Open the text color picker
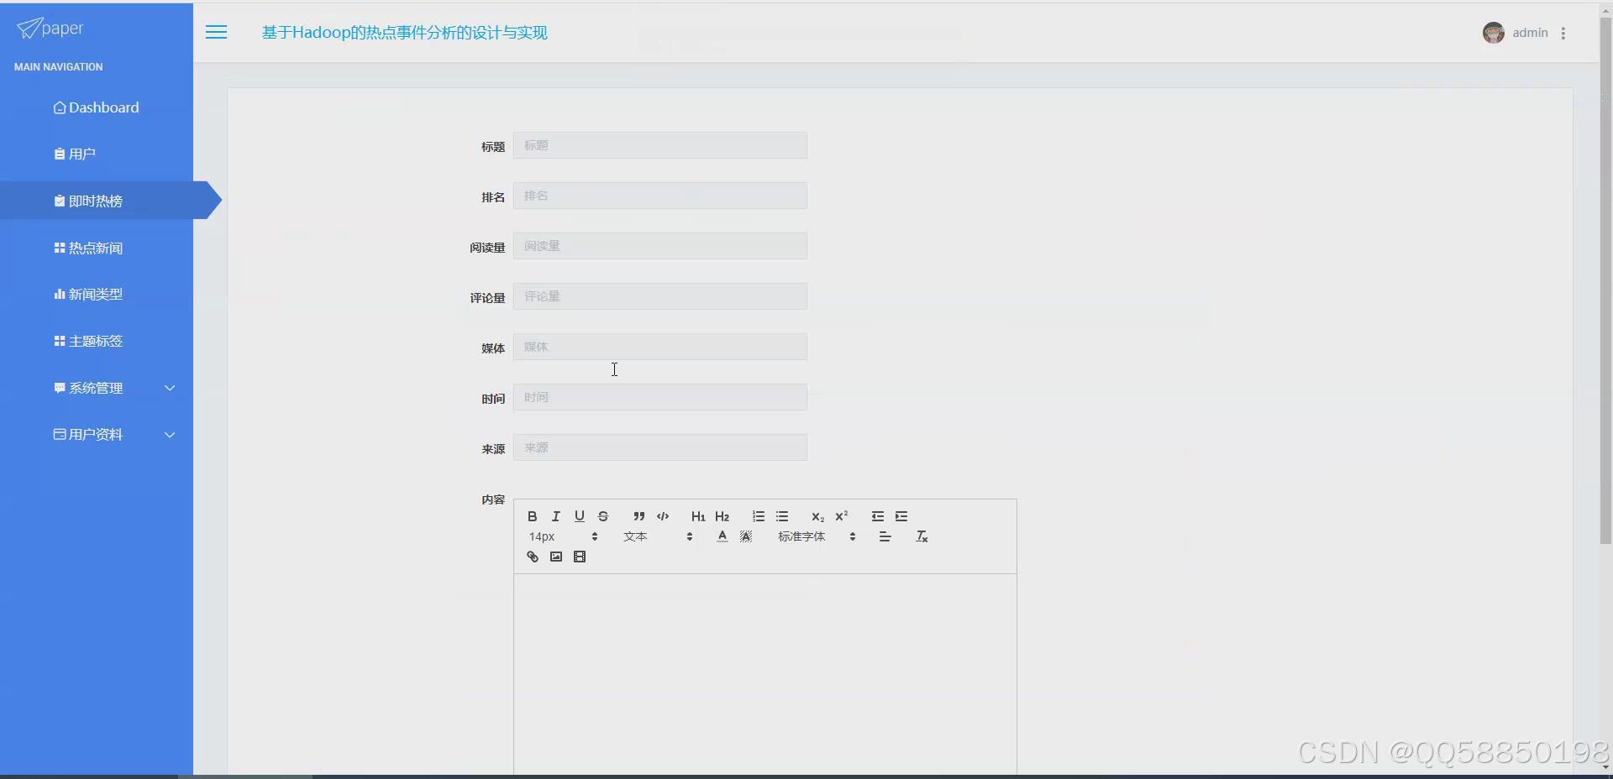This screenshot has height=779, width=1613. [721, 536]
